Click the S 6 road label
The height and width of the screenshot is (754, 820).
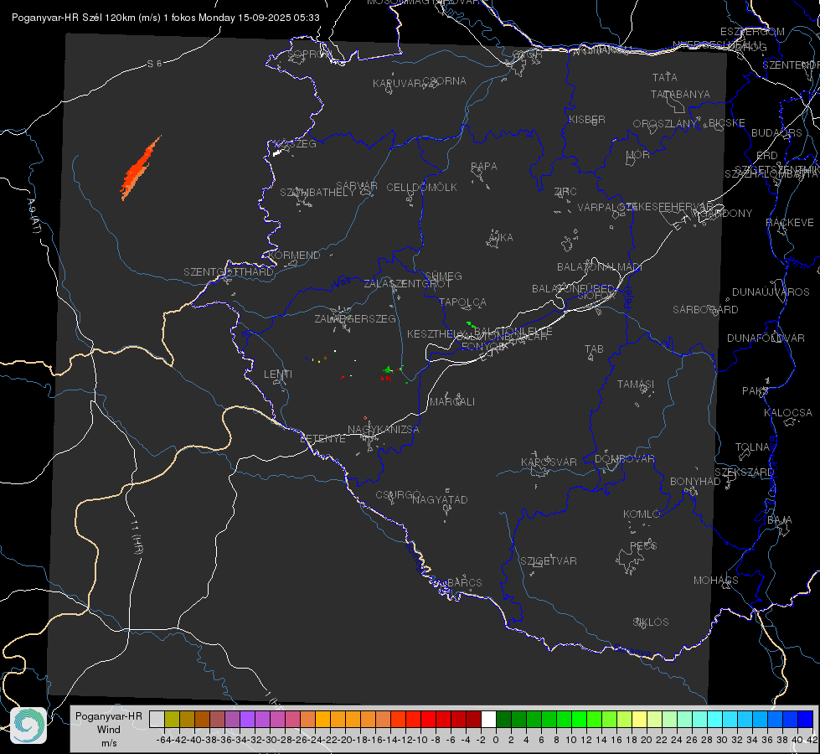[x=154, y=64]
